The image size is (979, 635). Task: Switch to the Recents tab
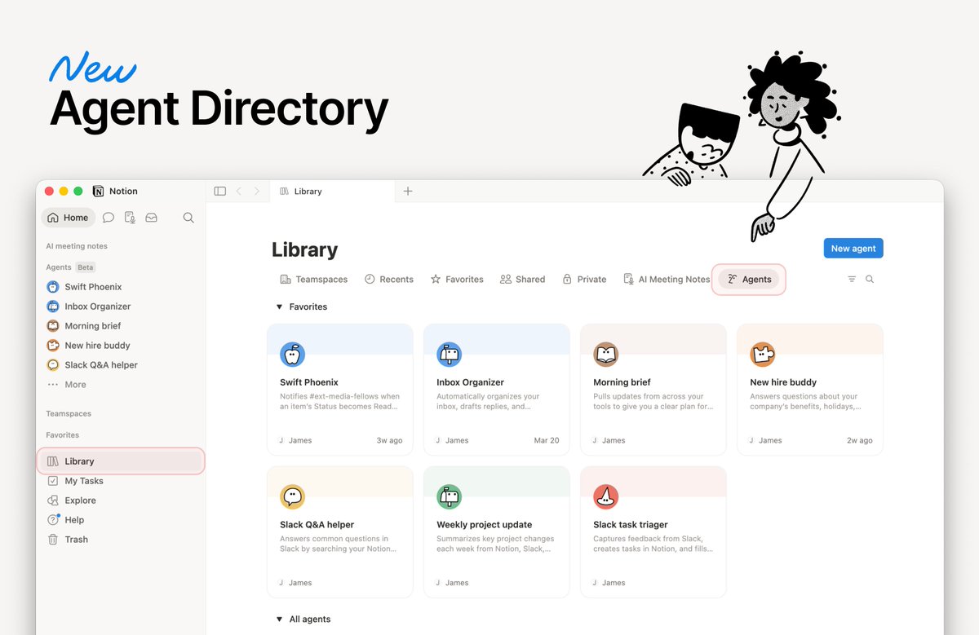pyautogui.click(x=388, y=280)
